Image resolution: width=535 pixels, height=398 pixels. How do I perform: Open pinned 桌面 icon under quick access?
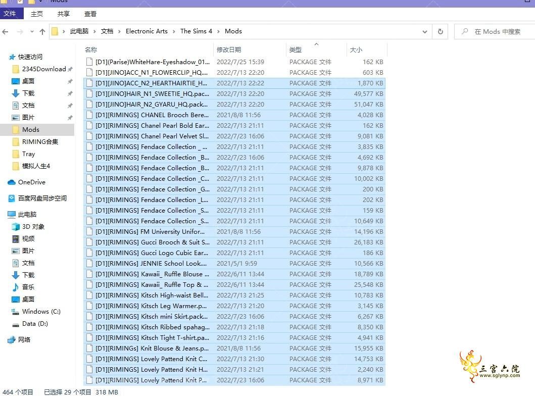pyautogui.click(x=15, y=81)
